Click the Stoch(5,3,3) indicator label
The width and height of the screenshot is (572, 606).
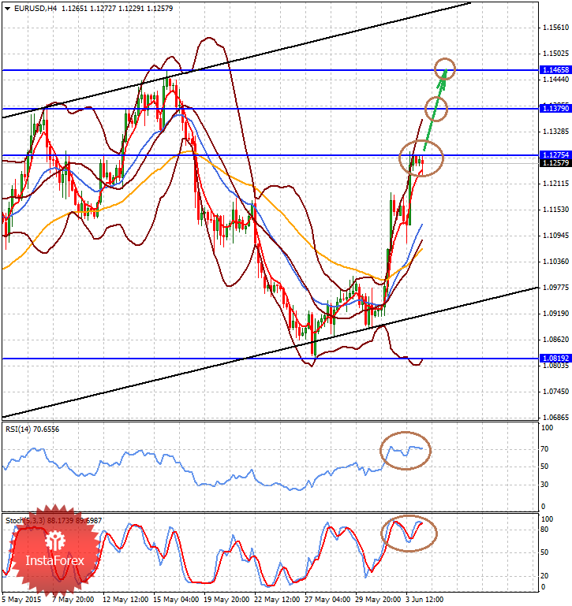(54, 521)
